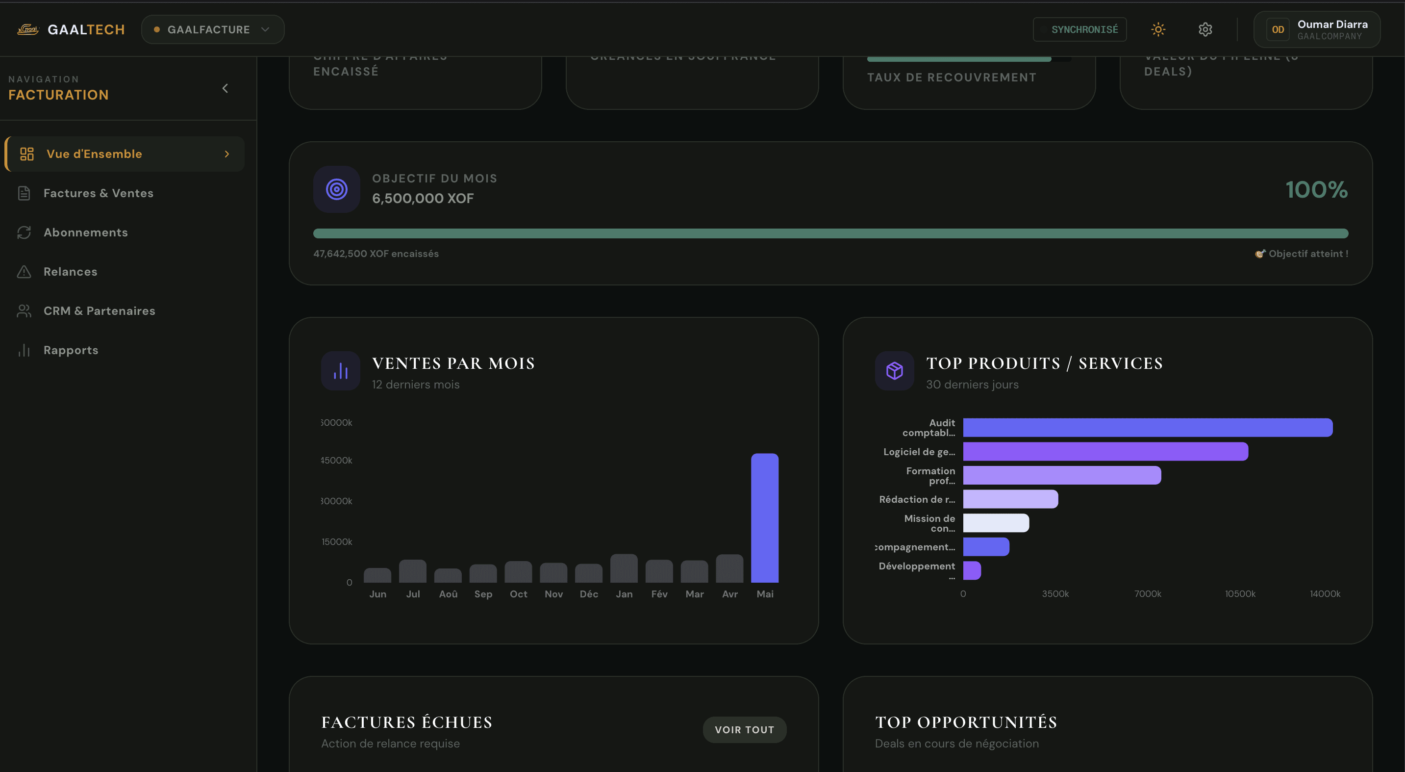Click the Accompagnement product bar
Screen dimensions: 1405x772
[986, 547]
